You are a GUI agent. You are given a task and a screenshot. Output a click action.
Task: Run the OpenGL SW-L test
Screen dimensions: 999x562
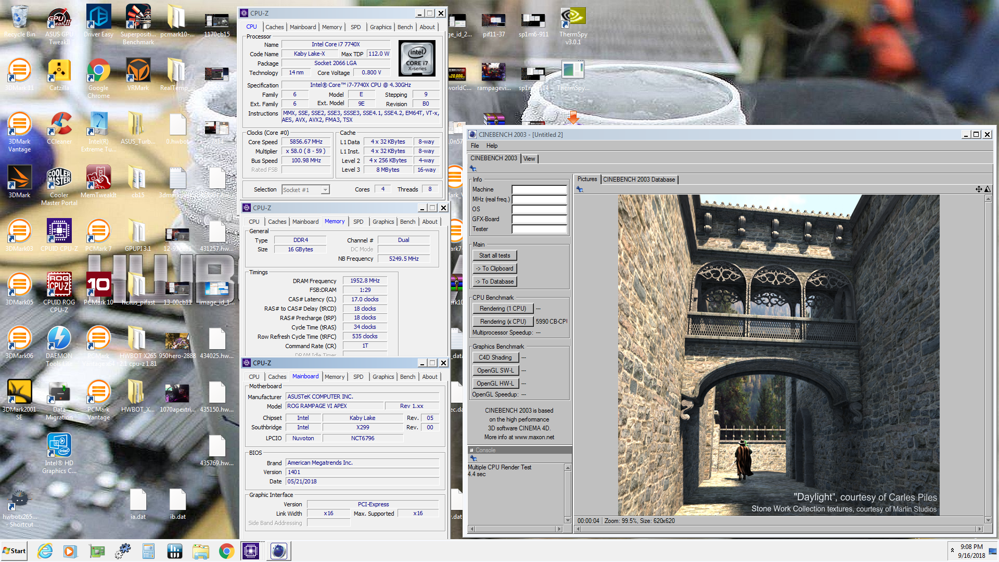coord(495,371)
